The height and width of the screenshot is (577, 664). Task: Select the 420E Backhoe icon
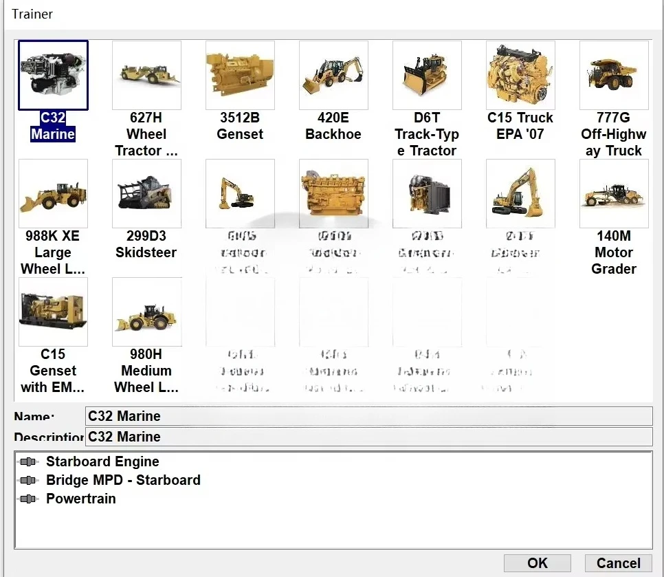tap(333, 75)
